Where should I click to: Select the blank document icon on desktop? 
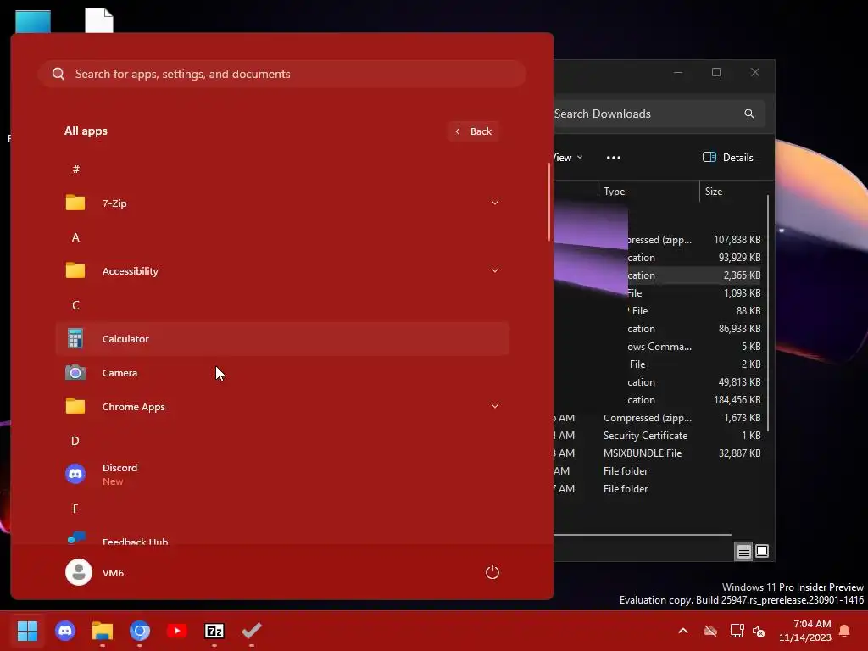pyautogui.click(x=99, y=20)
